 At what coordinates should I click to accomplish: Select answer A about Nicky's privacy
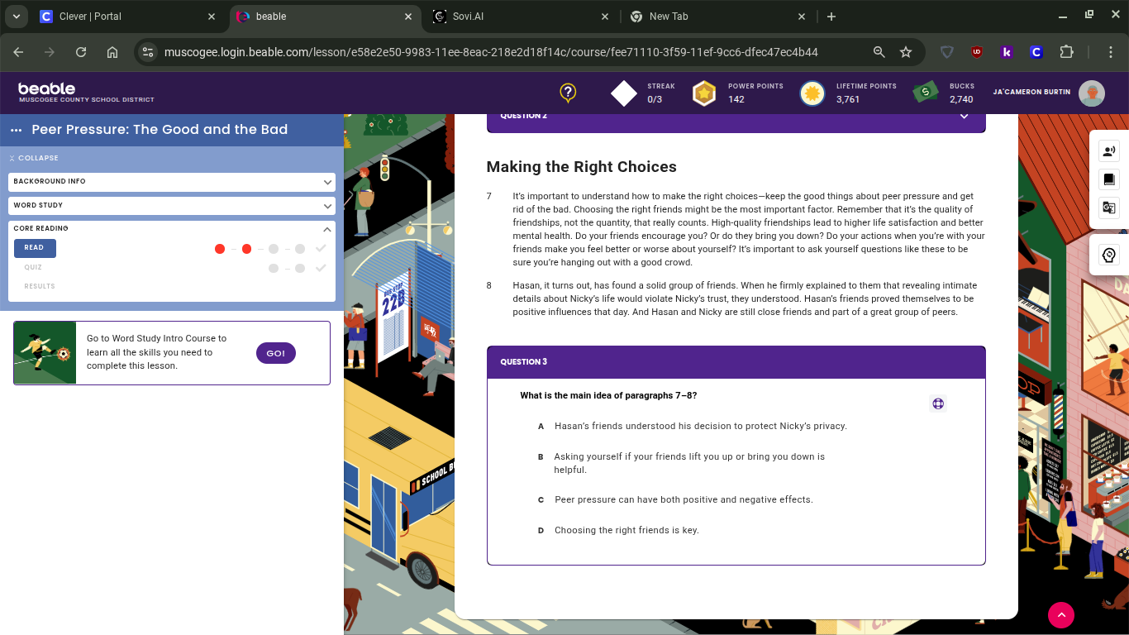700,427
